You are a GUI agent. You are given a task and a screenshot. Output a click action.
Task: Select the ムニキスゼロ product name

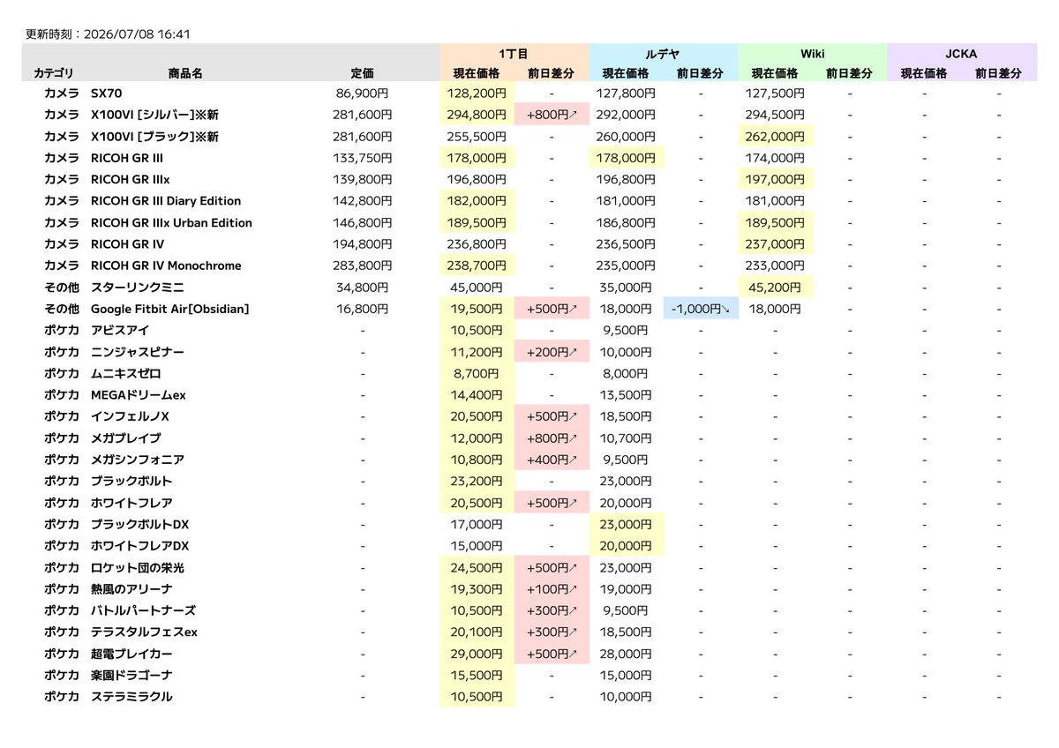(x=125, y=374)
